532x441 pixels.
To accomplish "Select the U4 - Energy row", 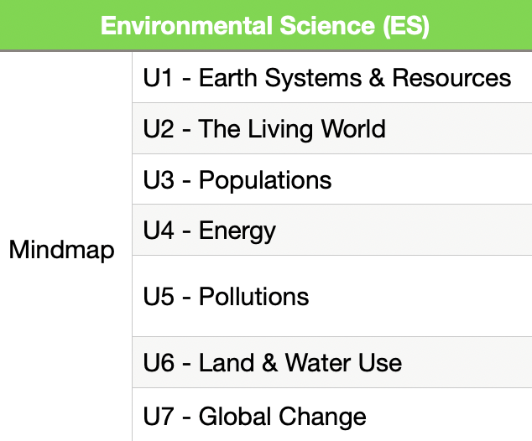I will [332, 230].
